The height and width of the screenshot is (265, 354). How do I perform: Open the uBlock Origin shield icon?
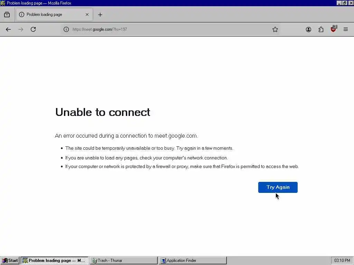[334, 29]
